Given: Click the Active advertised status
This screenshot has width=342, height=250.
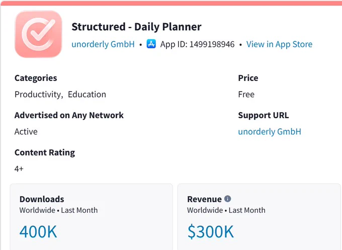Looking at the screenshot, I should coord(26,132).
